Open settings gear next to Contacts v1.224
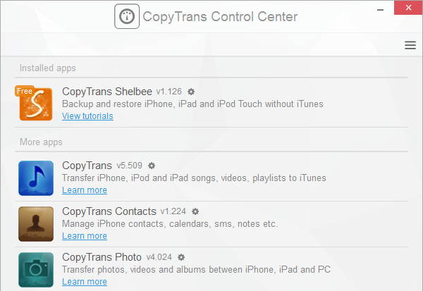The height and width of the screenshot is (291, 423). click(195, 211)
